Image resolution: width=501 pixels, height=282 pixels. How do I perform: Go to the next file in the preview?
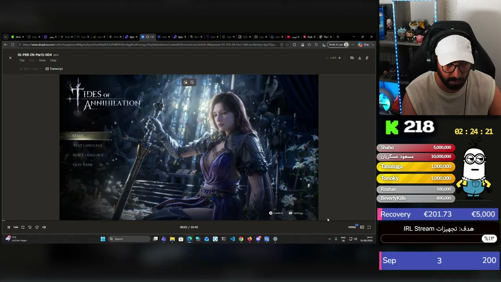click(339, 58)
